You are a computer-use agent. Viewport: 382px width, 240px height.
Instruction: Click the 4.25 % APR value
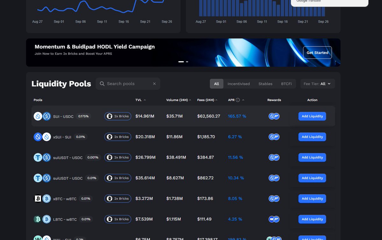[x=235, y=219]
